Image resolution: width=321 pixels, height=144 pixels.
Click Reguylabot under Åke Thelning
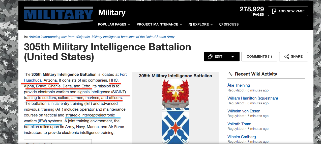coord(236,90)
